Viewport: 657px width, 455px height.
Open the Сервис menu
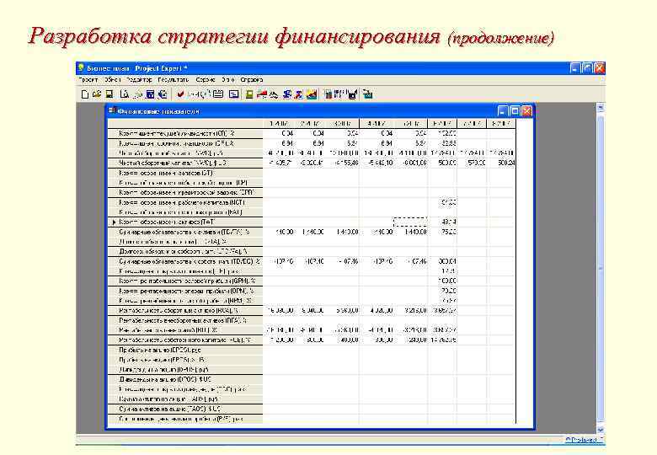tap(206, 79)
